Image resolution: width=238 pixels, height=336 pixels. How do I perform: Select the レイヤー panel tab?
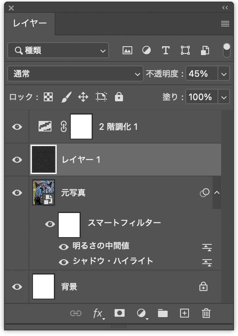(30, 23)
